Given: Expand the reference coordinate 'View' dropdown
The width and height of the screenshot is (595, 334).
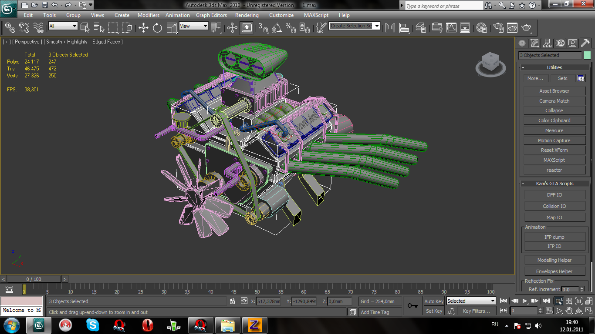Looking at the screenshot, I should point(194,26).
